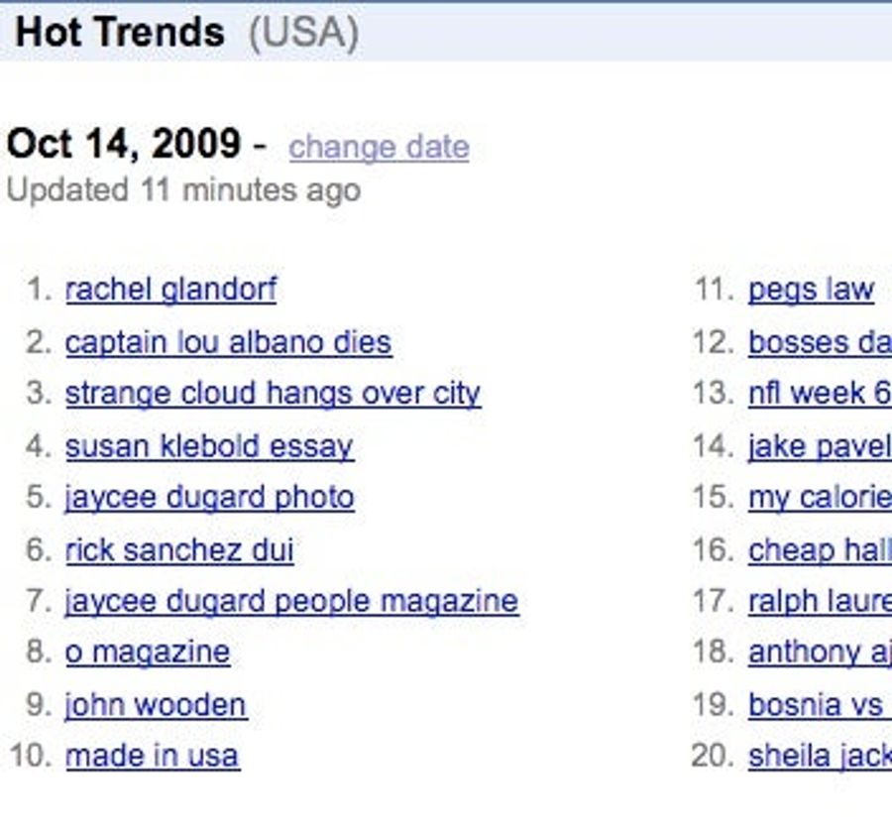892x837 pixels.
Task: Open the ralph laure trend link
Action: pos(820,602)
